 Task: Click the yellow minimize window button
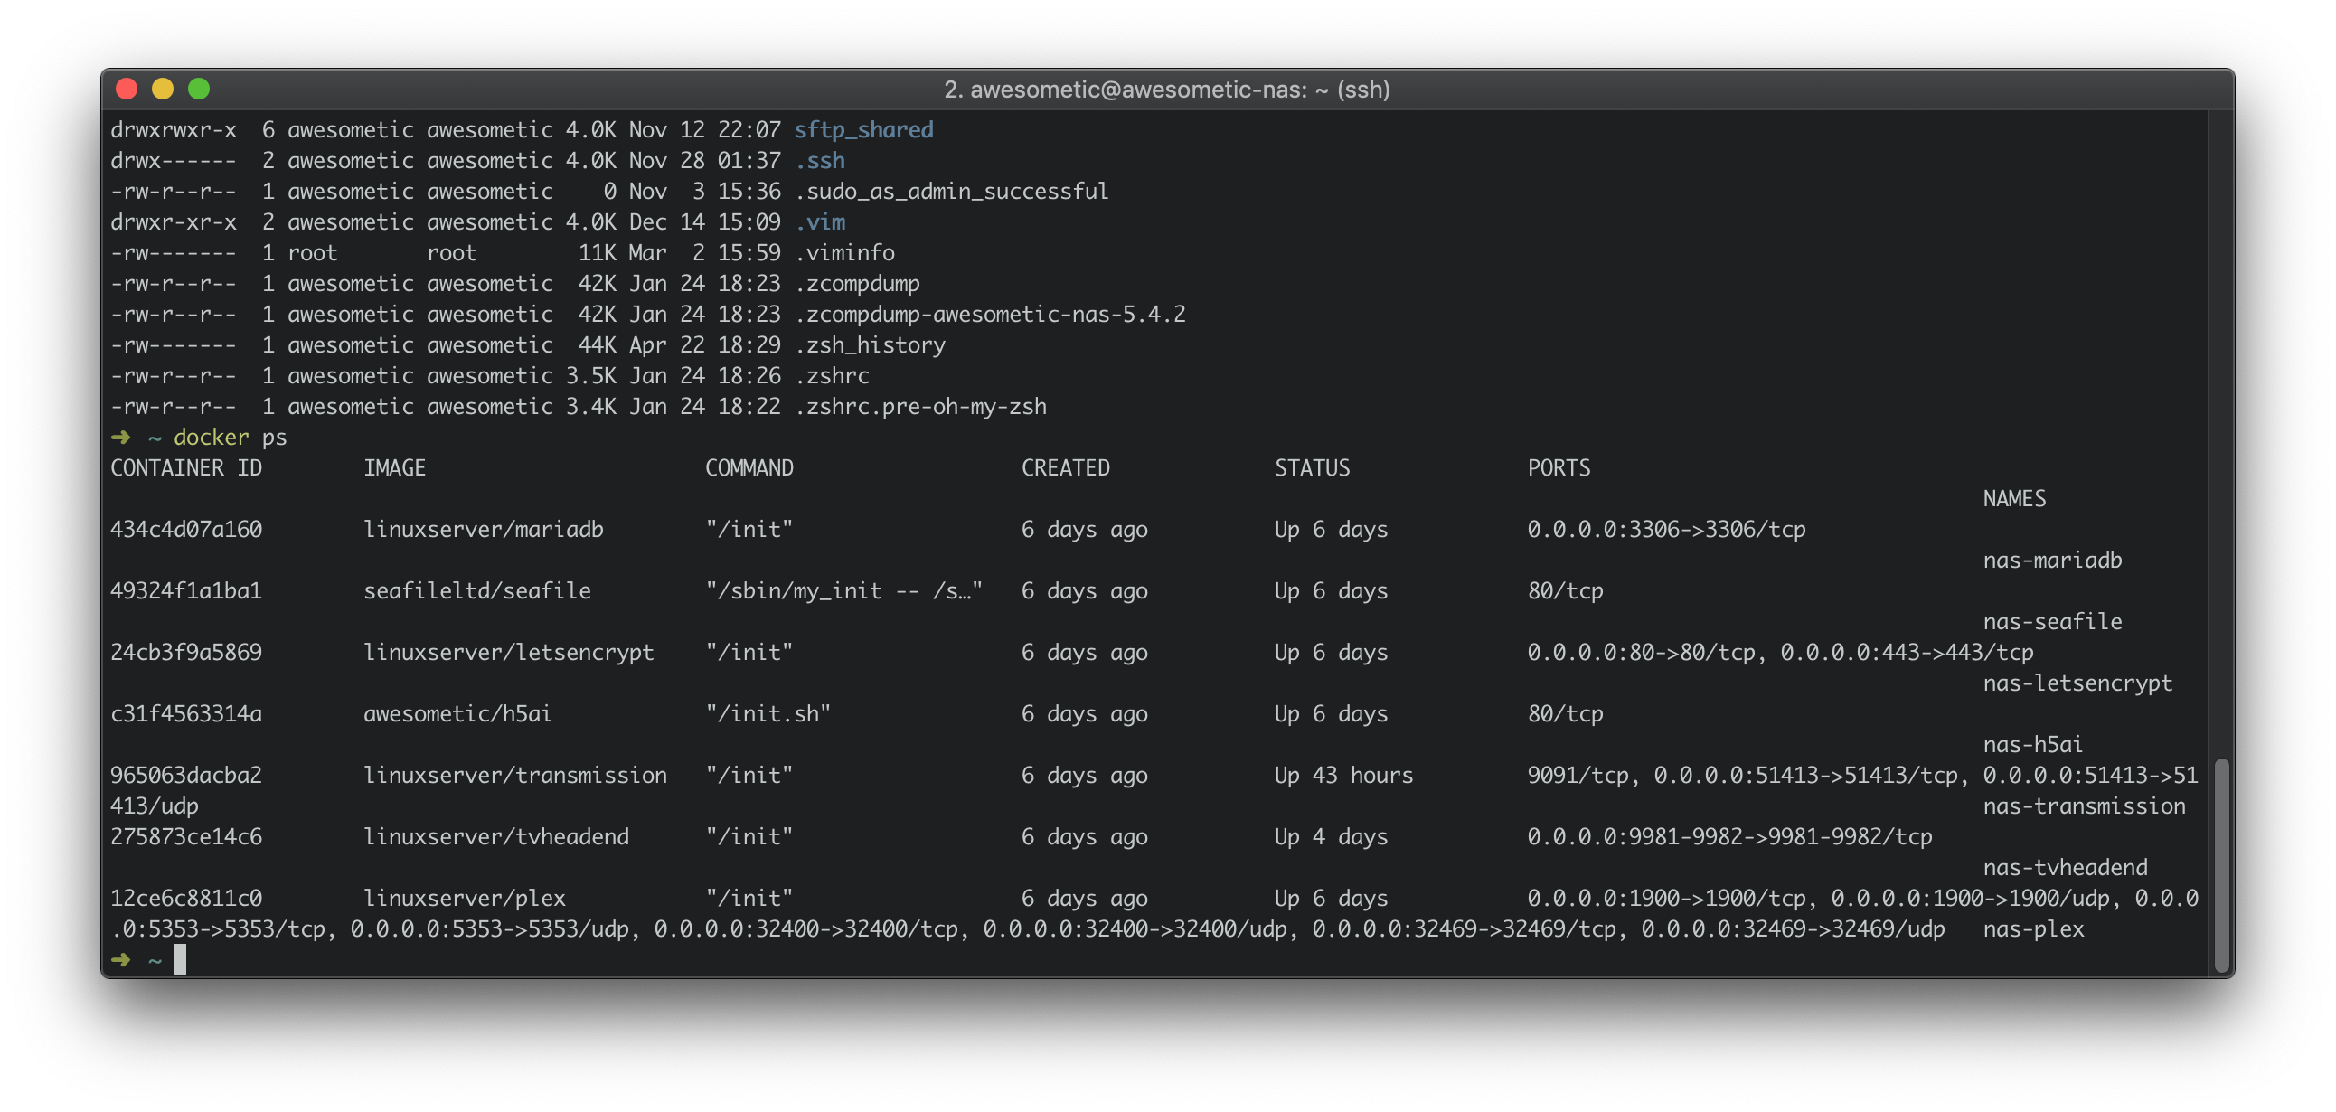[x=163, y=89]
